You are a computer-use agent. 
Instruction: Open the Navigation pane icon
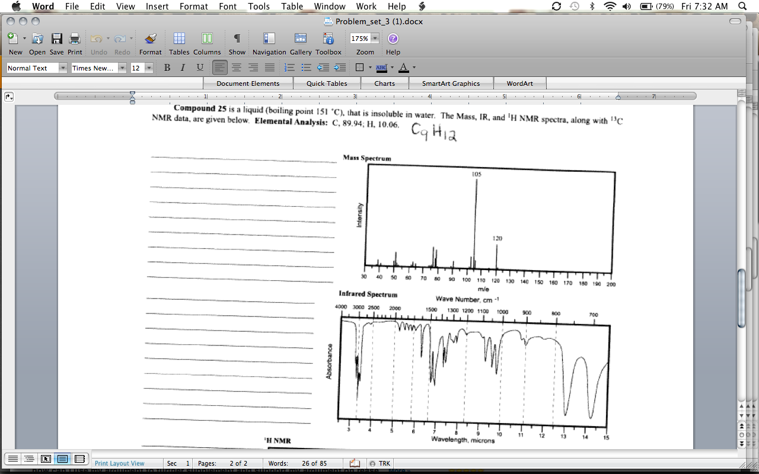pyautogui.click(x=269, y=39)
